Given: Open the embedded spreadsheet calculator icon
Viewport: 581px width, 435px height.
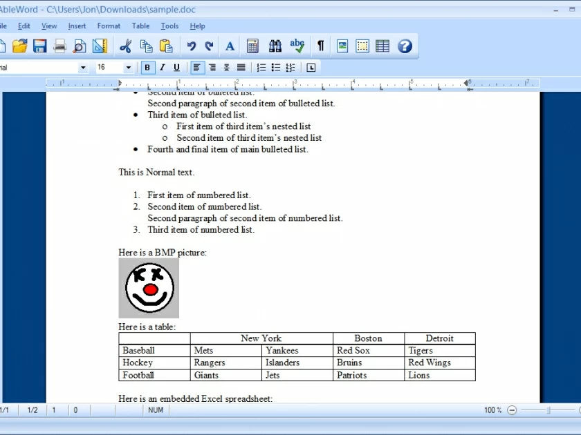Looking at the screenshot, I should (252, 46).
